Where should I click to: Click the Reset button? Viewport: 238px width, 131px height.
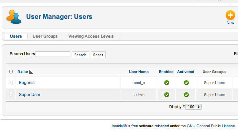[98, 55]
